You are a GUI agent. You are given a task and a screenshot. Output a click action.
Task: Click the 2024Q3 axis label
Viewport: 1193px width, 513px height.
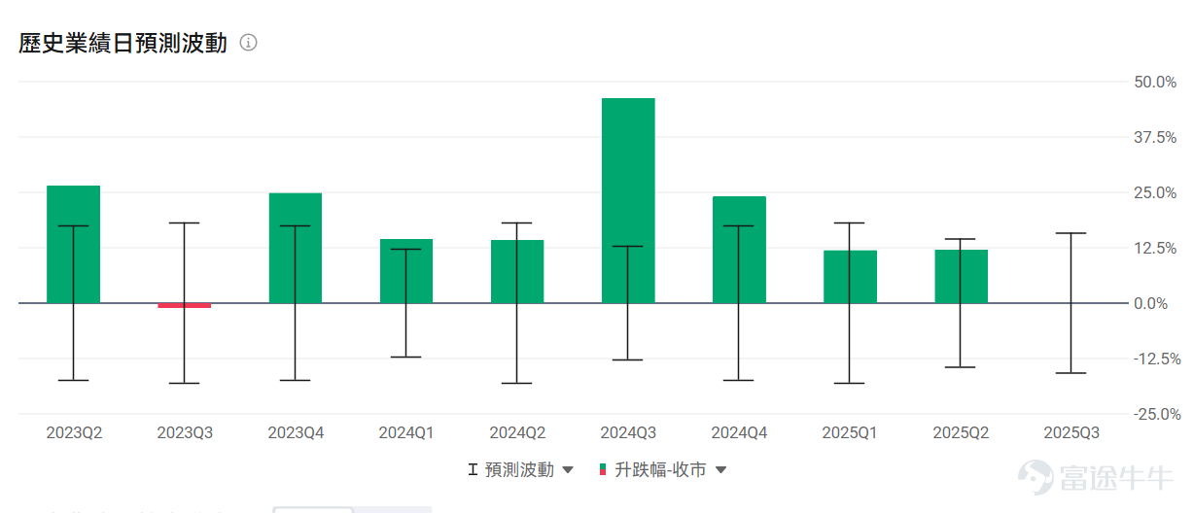[x=628, y=433]
